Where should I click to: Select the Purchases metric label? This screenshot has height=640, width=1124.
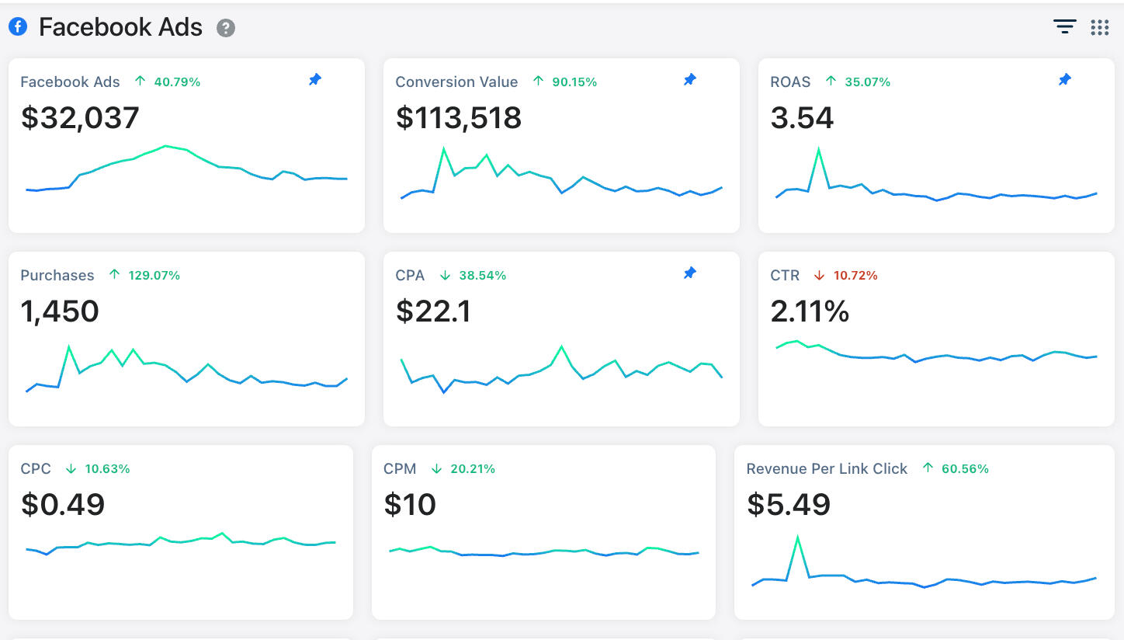(57, 275)
